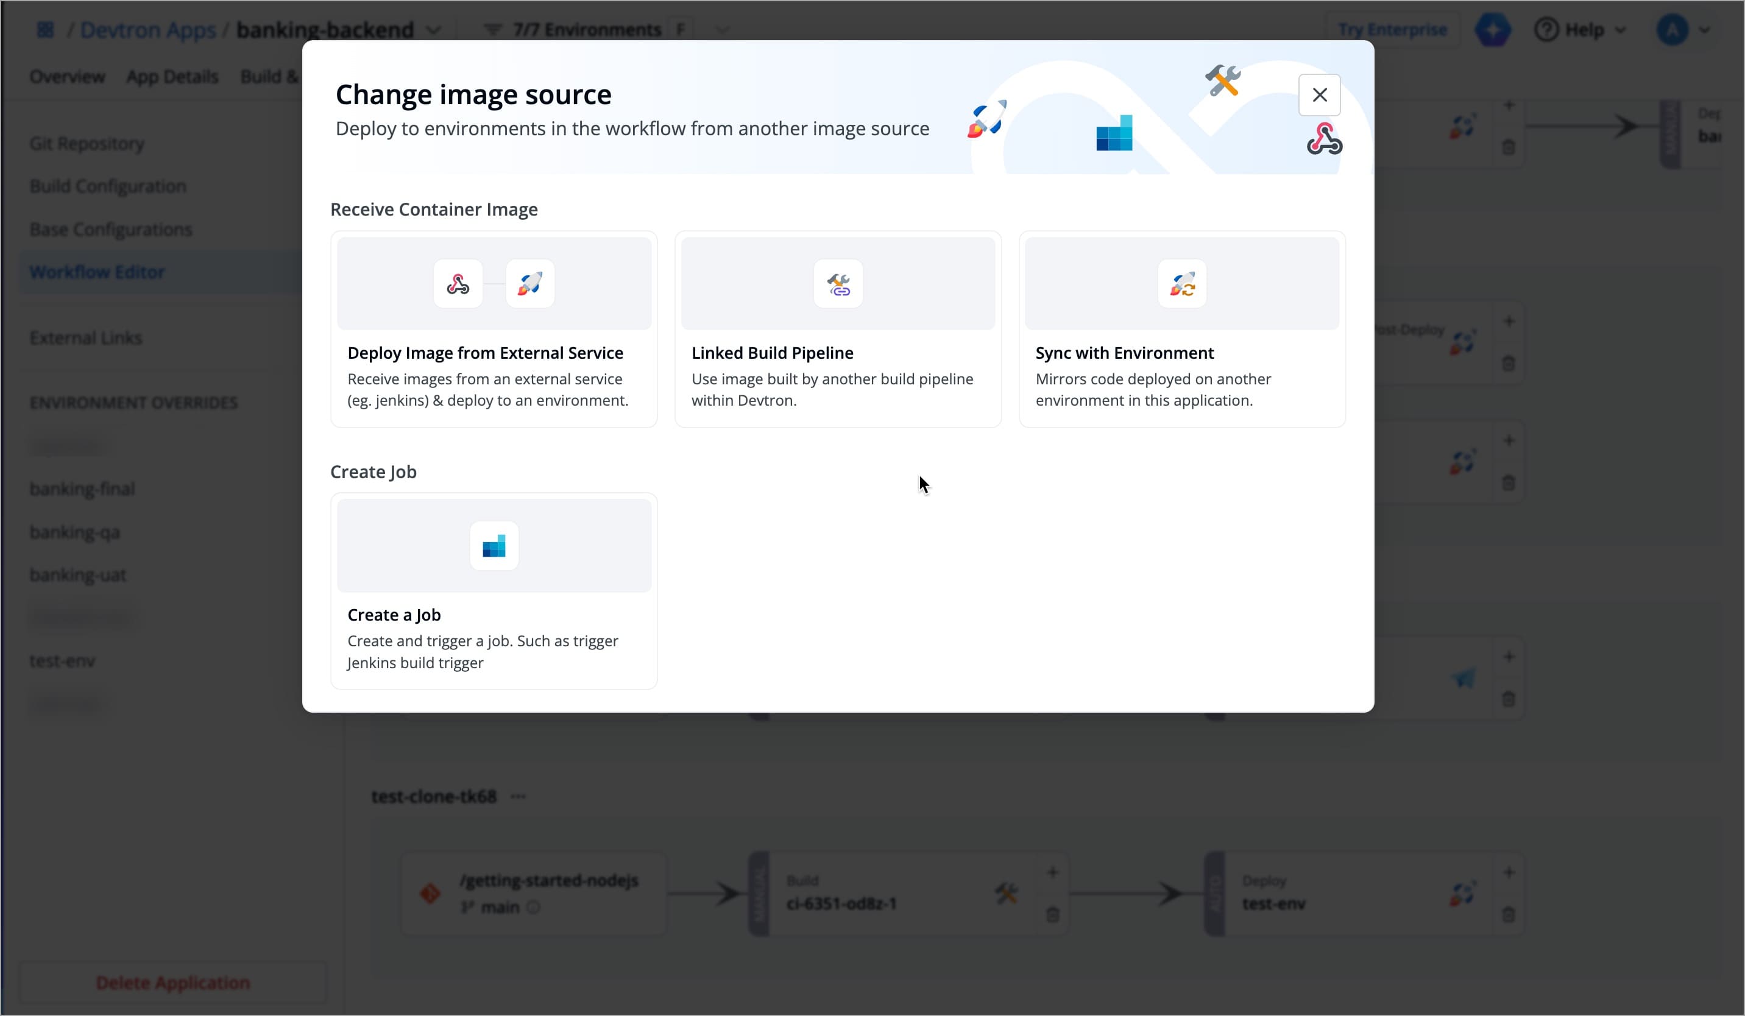Click the F environment filter badge
The height and width of the screenshot is (1016, 1745).
[x=681, y=29]
